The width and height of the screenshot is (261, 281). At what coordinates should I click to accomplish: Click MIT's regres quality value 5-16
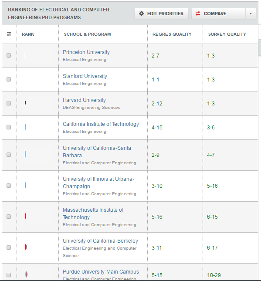coord(157,217)
